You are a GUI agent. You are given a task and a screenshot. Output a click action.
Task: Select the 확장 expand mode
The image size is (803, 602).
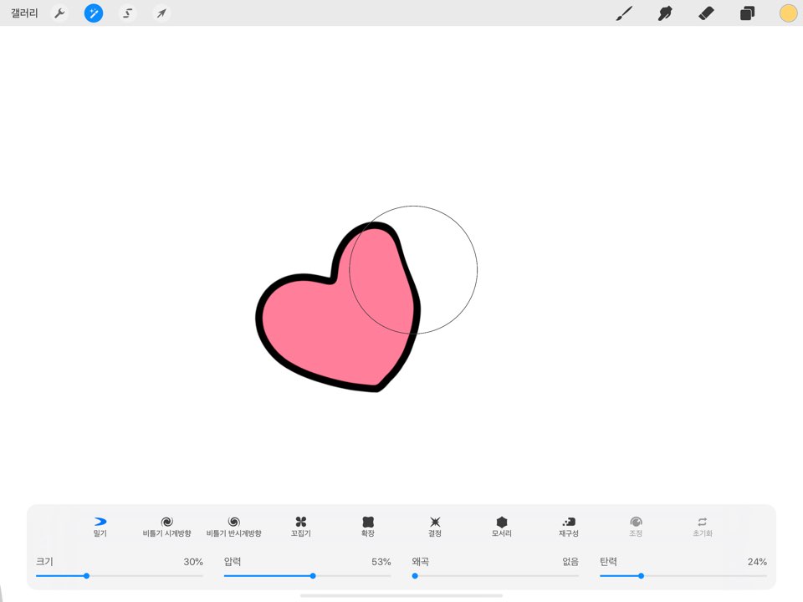coord(368,527)
